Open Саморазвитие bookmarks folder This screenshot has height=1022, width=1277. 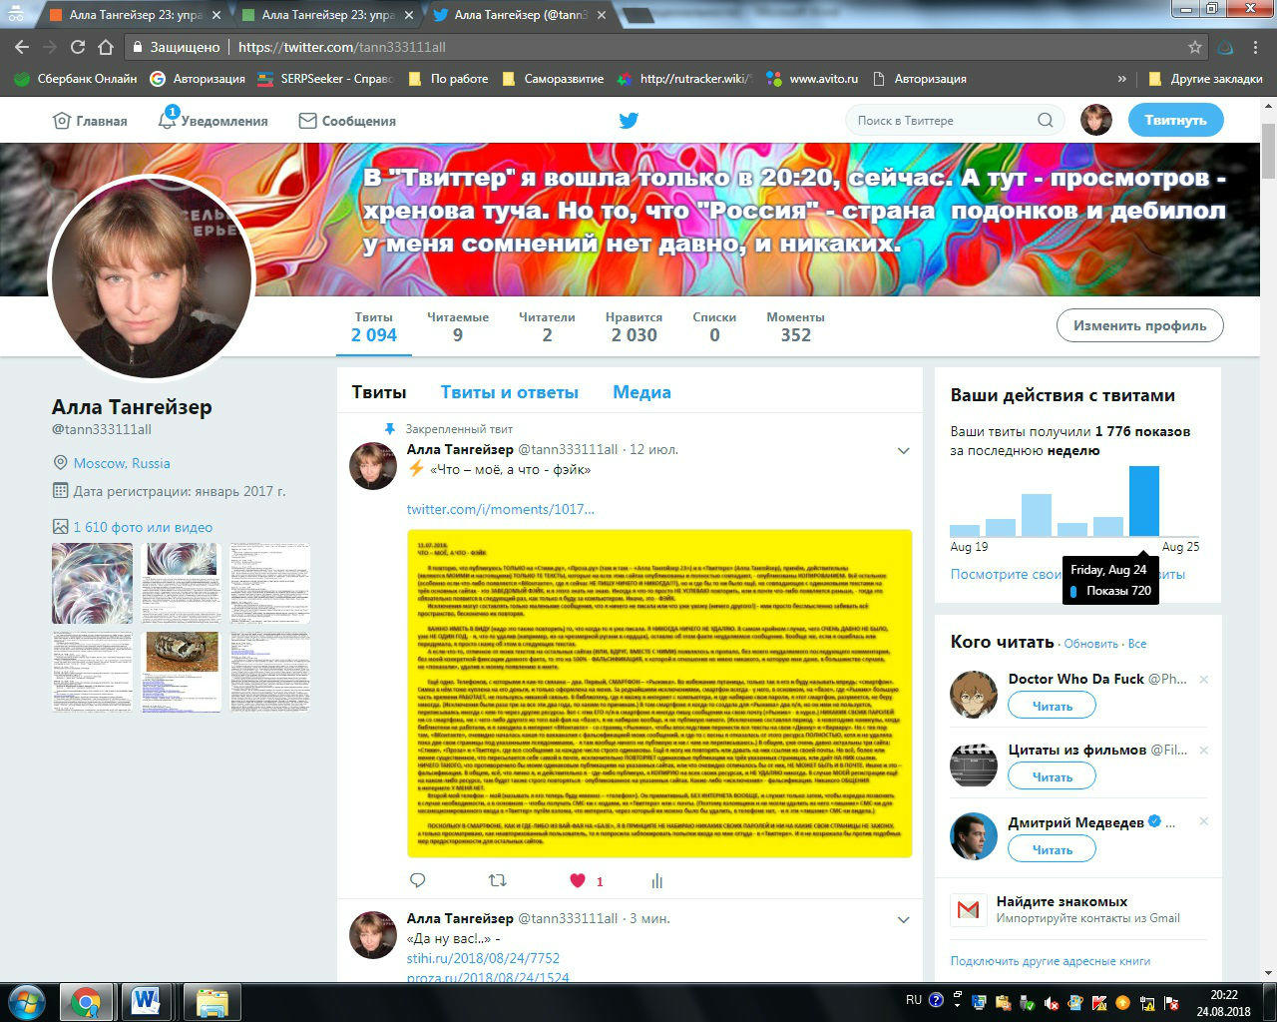point(554,79)
